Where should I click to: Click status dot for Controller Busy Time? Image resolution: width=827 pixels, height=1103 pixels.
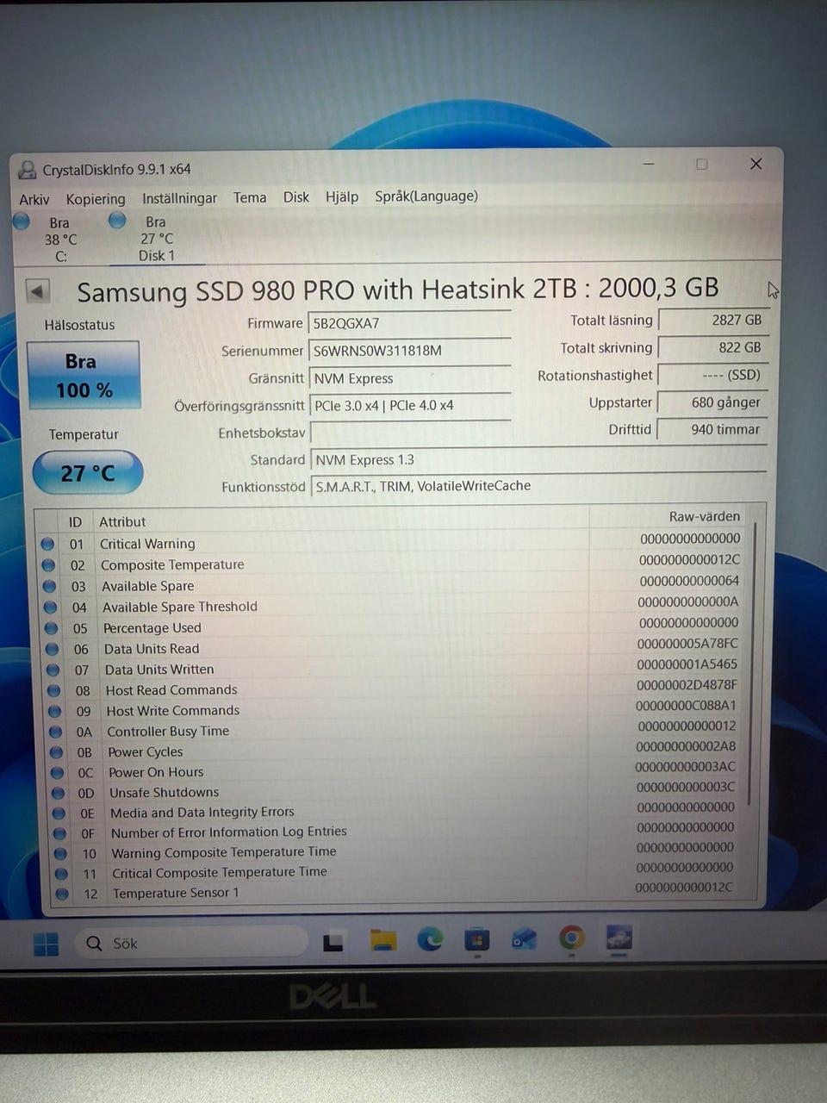(x=55, y=732)
